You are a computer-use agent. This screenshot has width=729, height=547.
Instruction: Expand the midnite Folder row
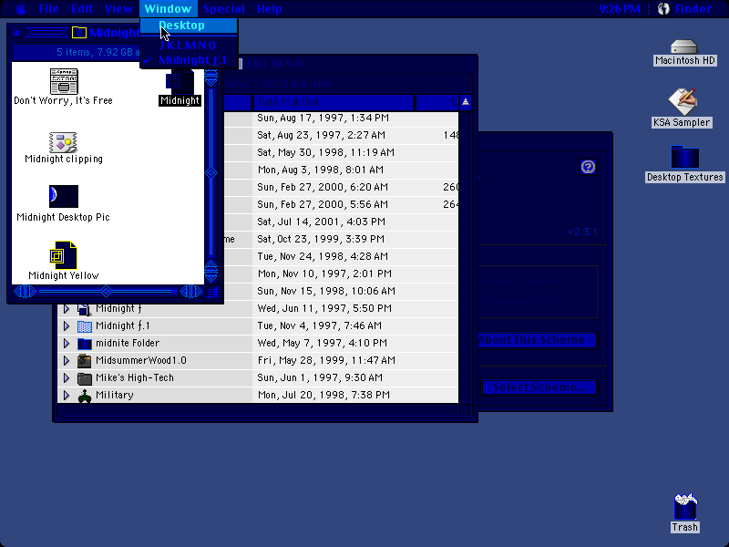pos(67,344)
